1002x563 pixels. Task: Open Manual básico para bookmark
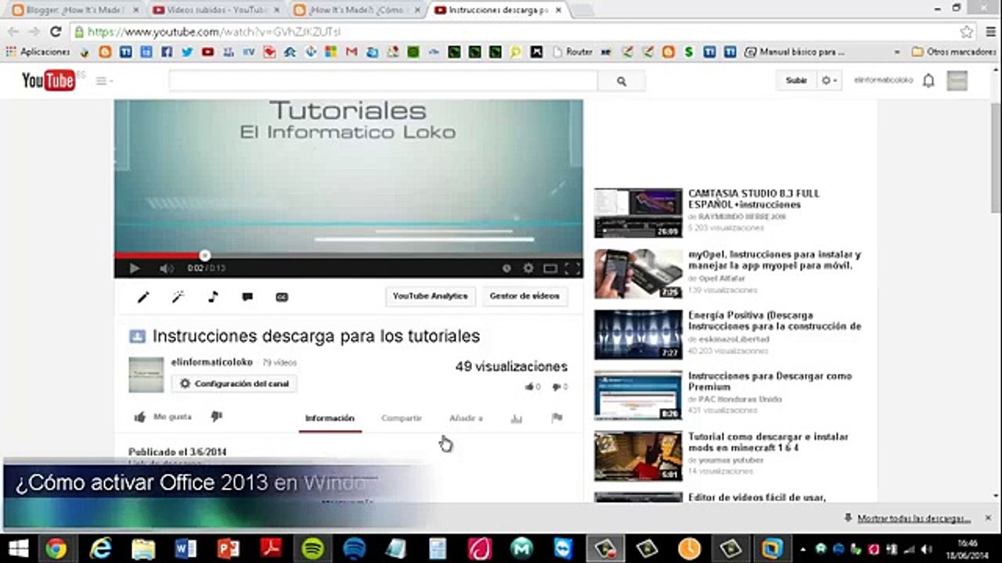794,52
